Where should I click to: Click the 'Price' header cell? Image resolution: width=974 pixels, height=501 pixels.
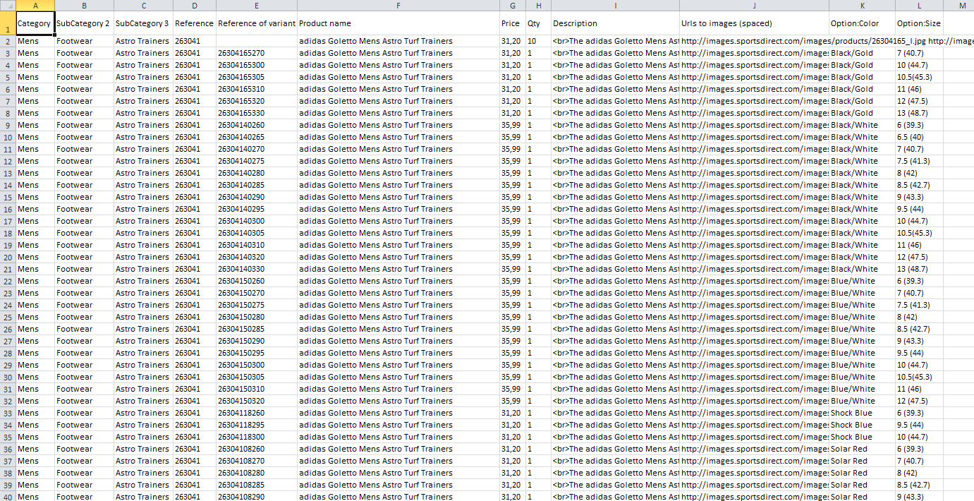tap(513, 23)
